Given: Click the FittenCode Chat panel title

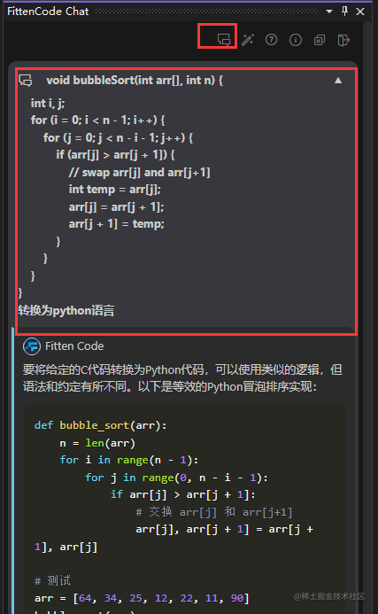Looking at the screenshot, I should point(48,12).
